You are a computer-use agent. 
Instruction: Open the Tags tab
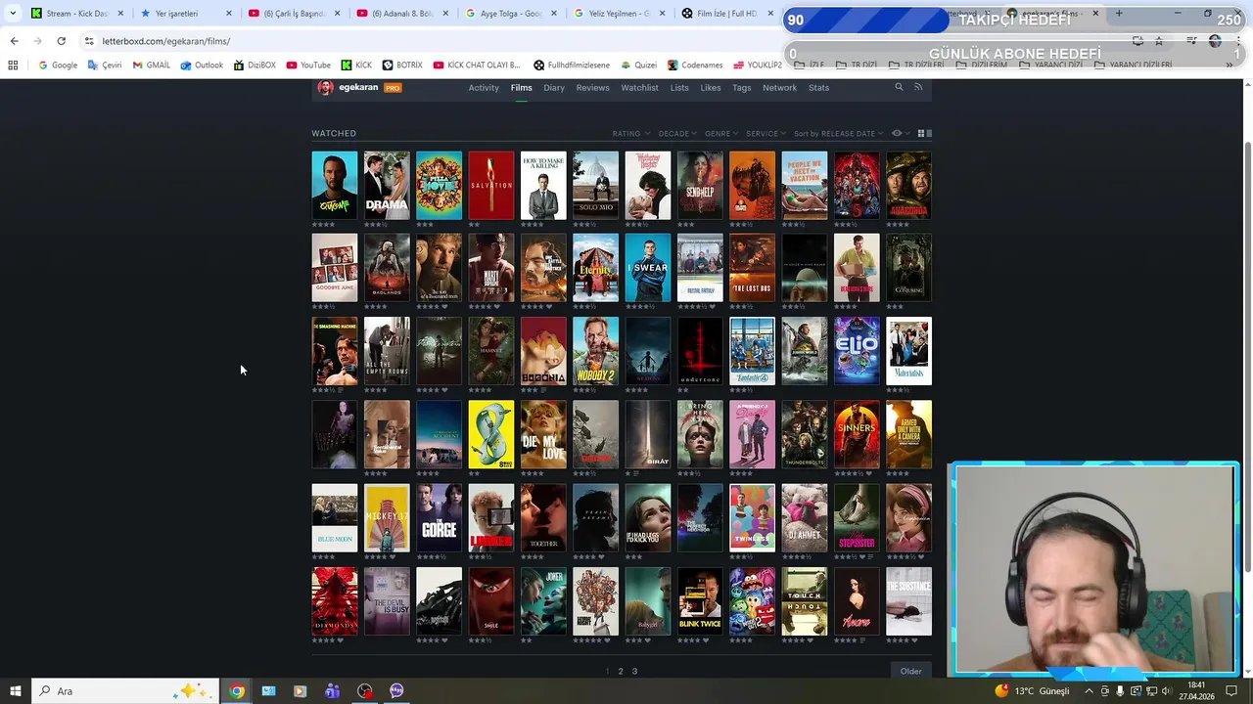(742, 88)
